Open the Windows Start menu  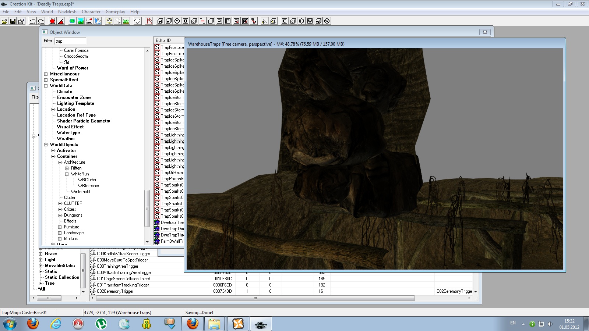pyautogui.click(x=10, y=324)
